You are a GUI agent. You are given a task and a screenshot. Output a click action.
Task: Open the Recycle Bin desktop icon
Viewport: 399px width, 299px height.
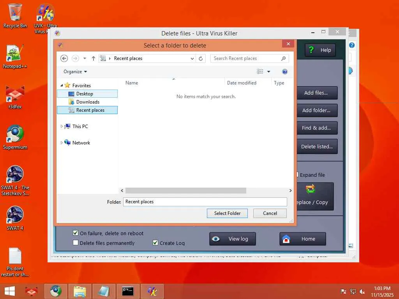(15, 16)
